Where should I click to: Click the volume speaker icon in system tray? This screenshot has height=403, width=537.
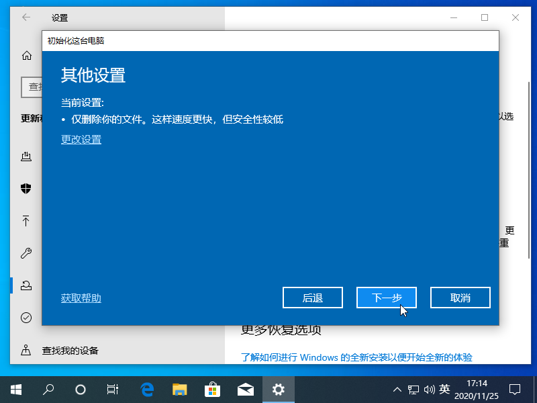428,389
